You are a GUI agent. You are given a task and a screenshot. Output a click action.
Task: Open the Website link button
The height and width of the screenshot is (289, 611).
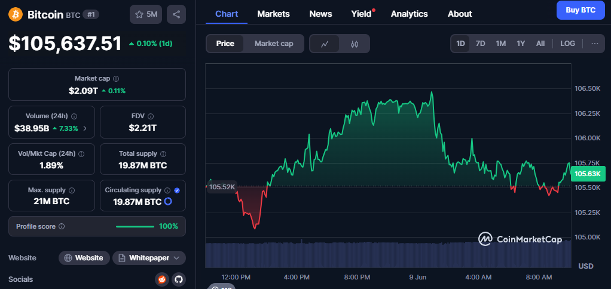pos(84,258)
